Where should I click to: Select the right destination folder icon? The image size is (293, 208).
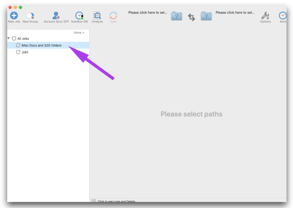pos(206,16)
